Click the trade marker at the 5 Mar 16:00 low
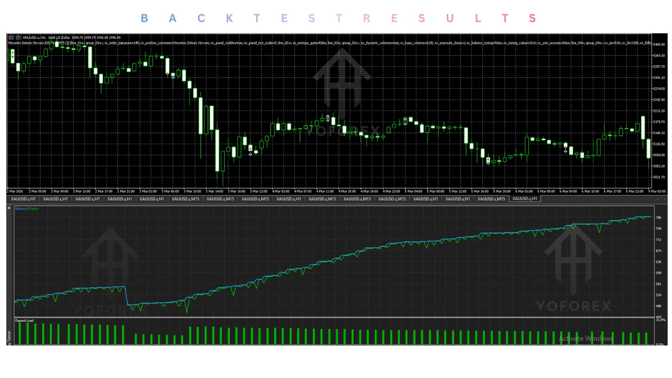Screen dimensions: 672x378 click(488, 160)
